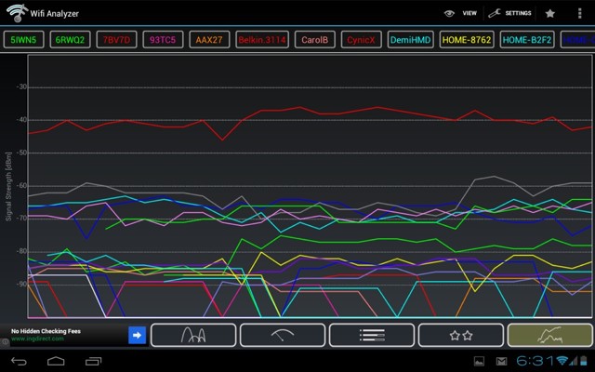
Task: Toggle the CarolB network chip
Action: point(315,39)
